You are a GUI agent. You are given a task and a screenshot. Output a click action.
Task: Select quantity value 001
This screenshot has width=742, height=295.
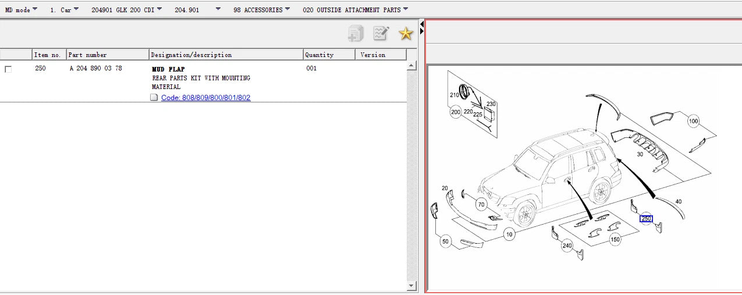coord(311,69)
